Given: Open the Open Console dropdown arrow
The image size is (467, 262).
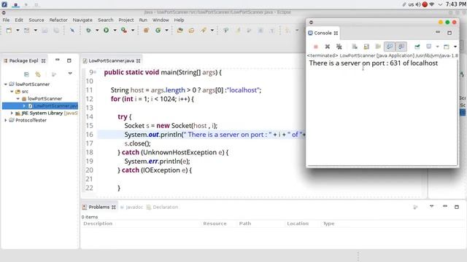Looking at the screenshot, I should point(455,47).
